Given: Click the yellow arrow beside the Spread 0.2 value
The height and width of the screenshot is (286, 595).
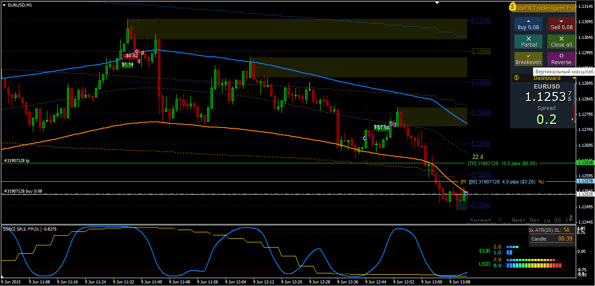Looking at the screenshot, I should tap(573, 119).
